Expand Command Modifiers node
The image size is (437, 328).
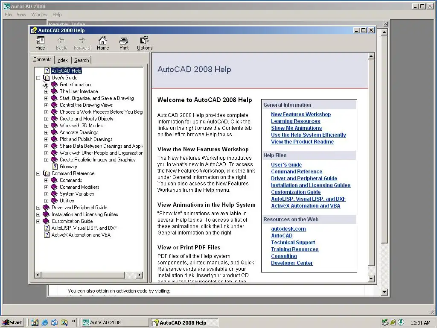(x=46, y=187)
